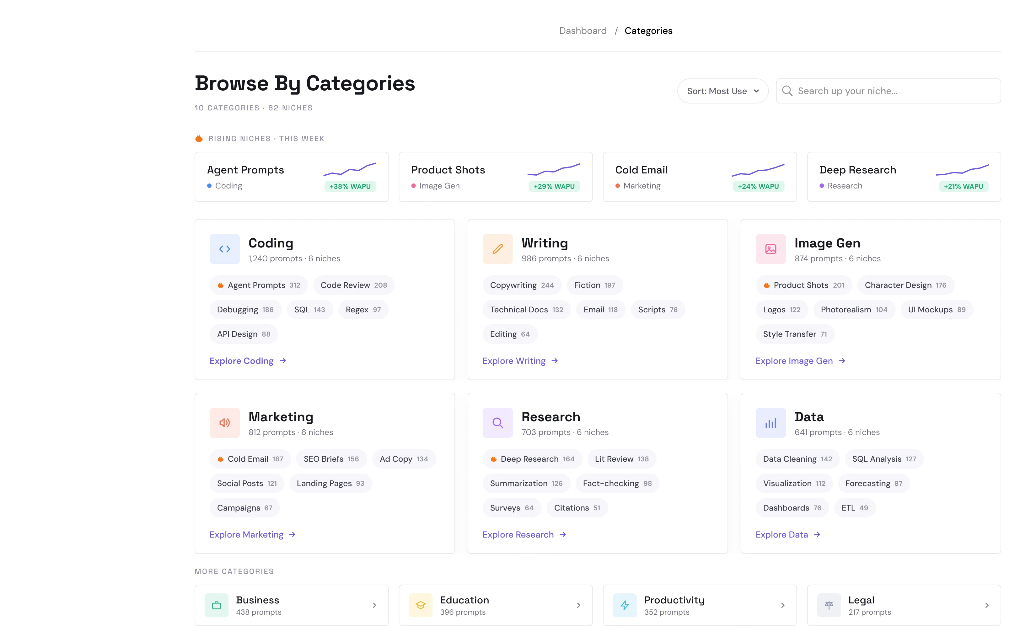Select the Forecasting niche chip
This screenshot has height=626, width=1015.
(874, 483)
